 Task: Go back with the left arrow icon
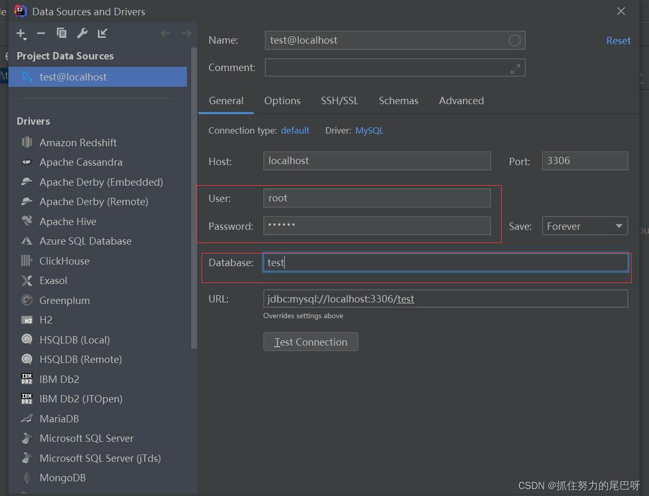point(166,34)
